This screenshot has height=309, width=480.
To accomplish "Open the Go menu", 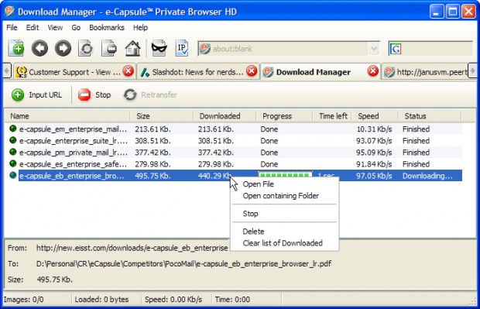I will pos(76,28).
